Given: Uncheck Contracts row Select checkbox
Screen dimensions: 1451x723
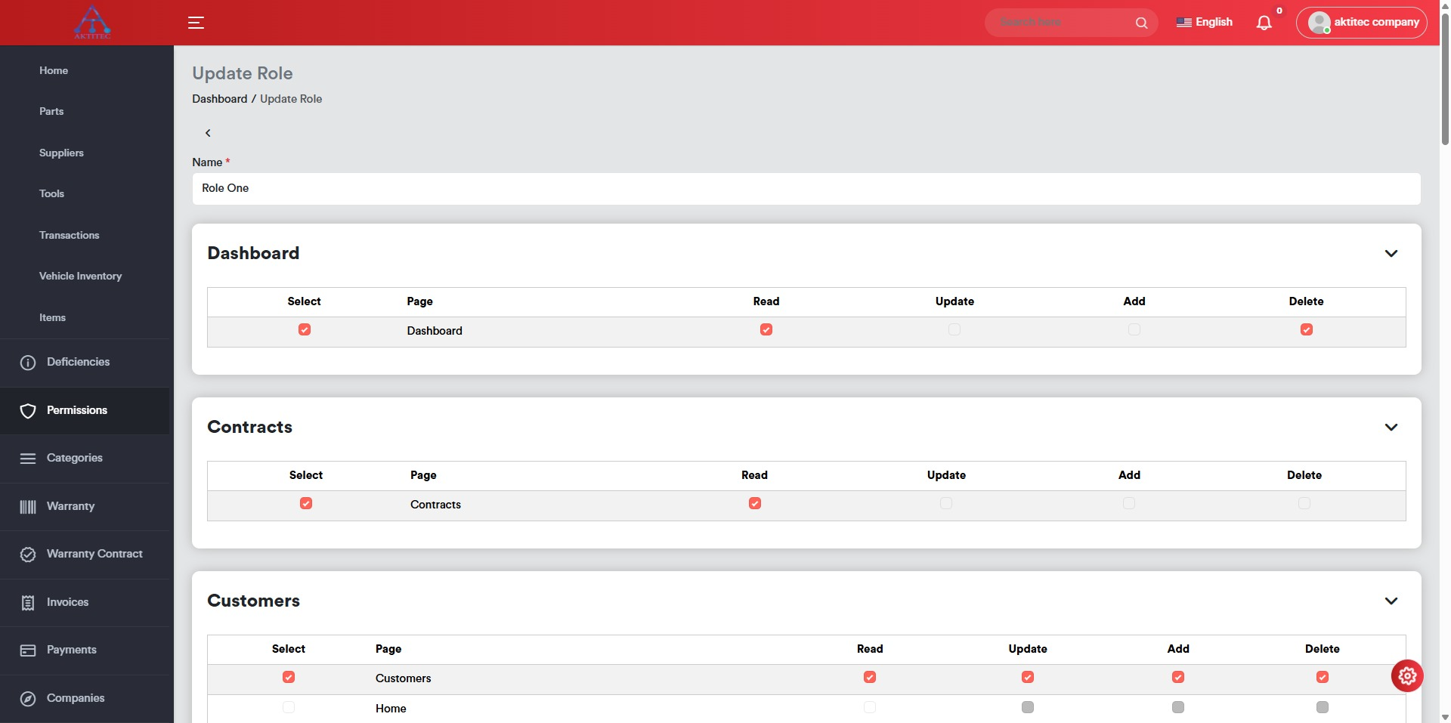Looking at the screenshot, I should click(x=306, y=503).
